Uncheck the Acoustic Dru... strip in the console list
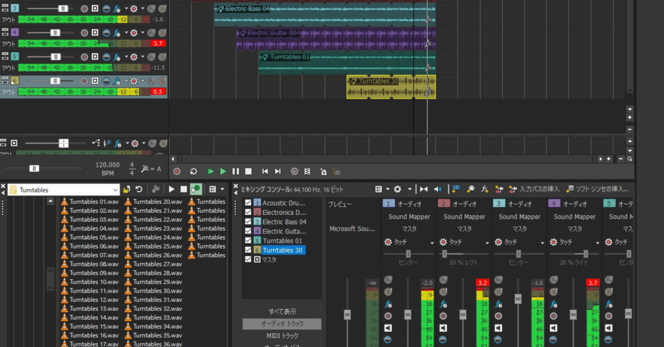Screen dimensions: 664x347 click(247, 203)
